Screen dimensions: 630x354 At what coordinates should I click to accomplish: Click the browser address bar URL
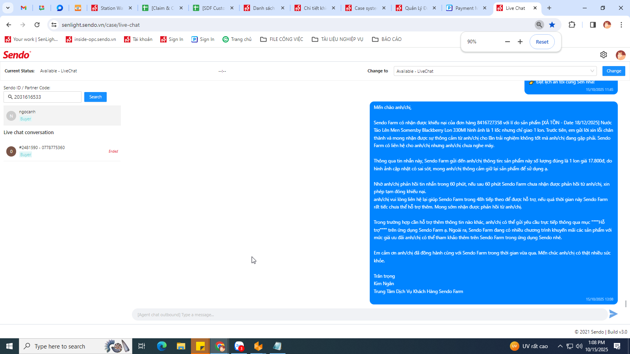coord(101,25)
